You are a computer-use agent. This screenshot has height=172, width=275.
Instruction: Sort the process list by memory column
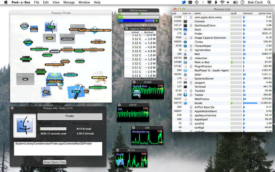pyautogui.click(x=250, y=13)
